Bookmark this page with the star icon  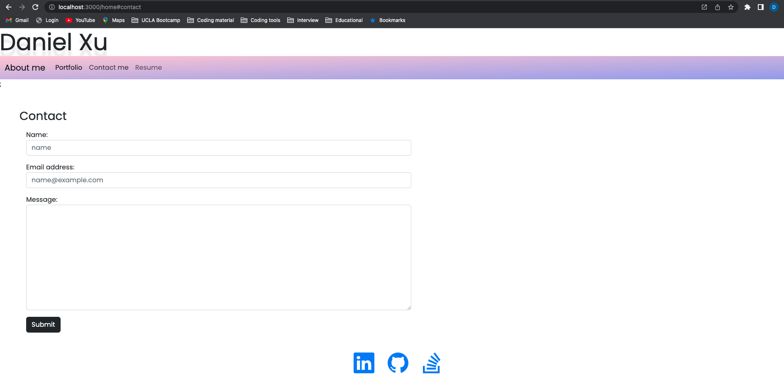(x=731, y=7)
